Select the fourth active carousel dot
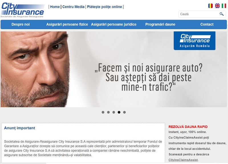 pyautogui.click(x=119, y=112)
